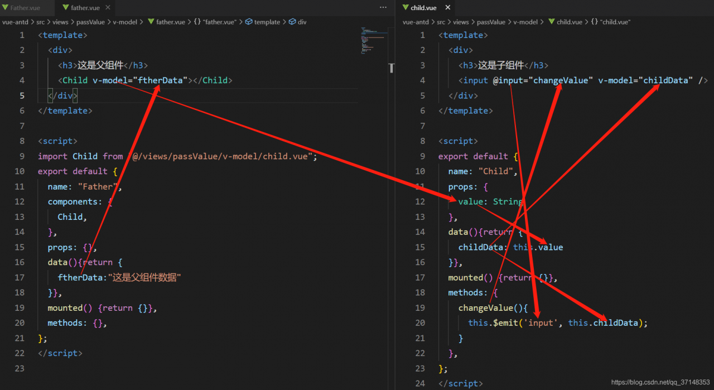Open passValue breadcrumb in father.vue pane
The image size is (714, 390).
pyautogui.click(x=90, y=22)
